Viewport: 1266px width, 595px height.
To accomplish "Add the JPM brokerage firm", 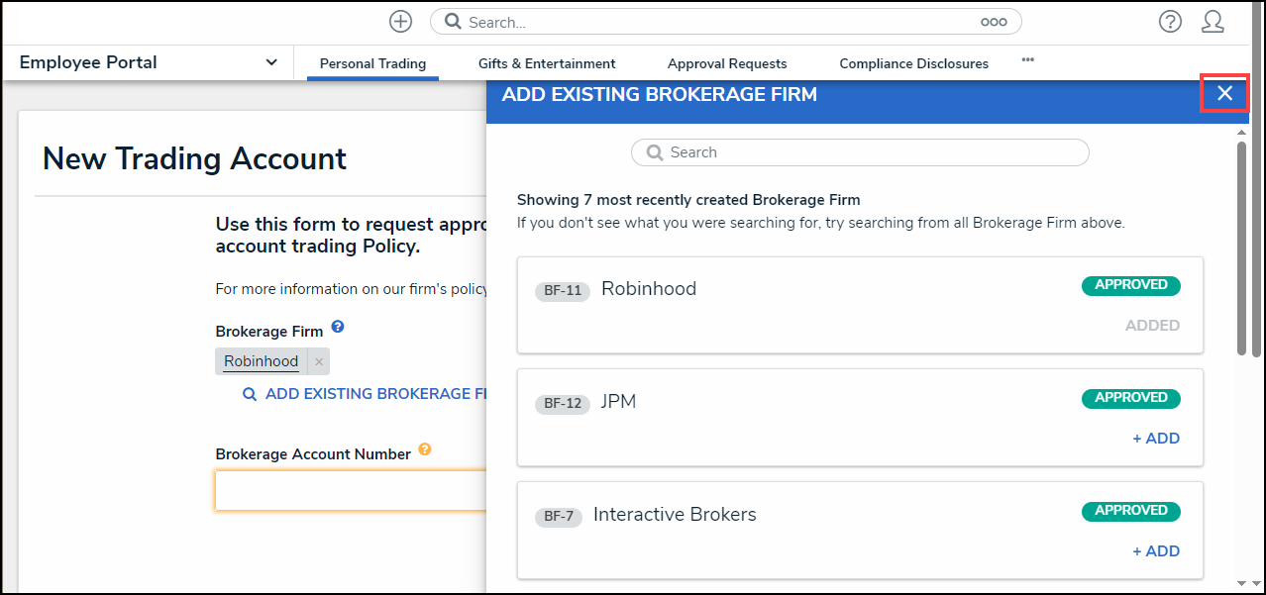I will tap(1156, 439).
